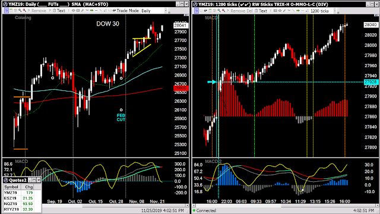
Task: Click the YMZ19 1200 ticks window title icon
Action: [195, 4]
